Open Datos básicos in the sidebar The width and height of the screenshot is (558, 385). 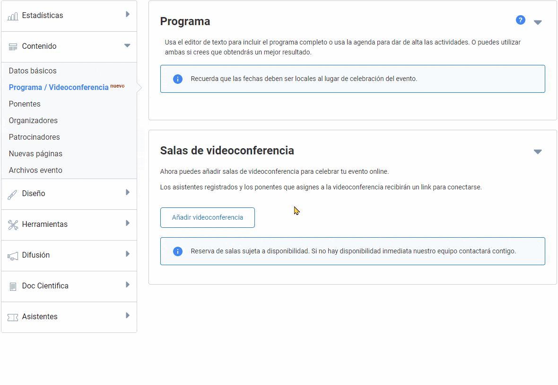[33, 71]
